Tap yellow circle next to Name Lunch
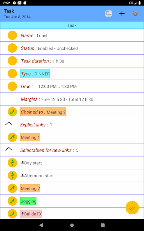The width and height of the screenshot is (144, 231). pos(12,36)
